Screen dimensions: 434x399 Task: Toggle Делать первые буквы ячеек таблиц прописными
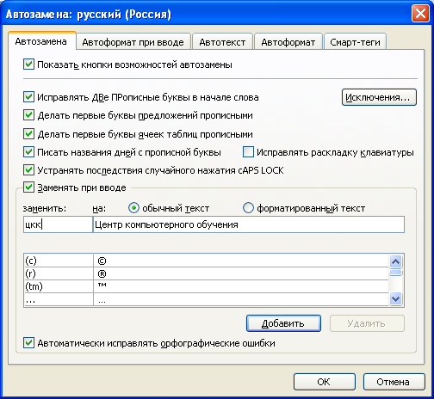coord(28,133)
